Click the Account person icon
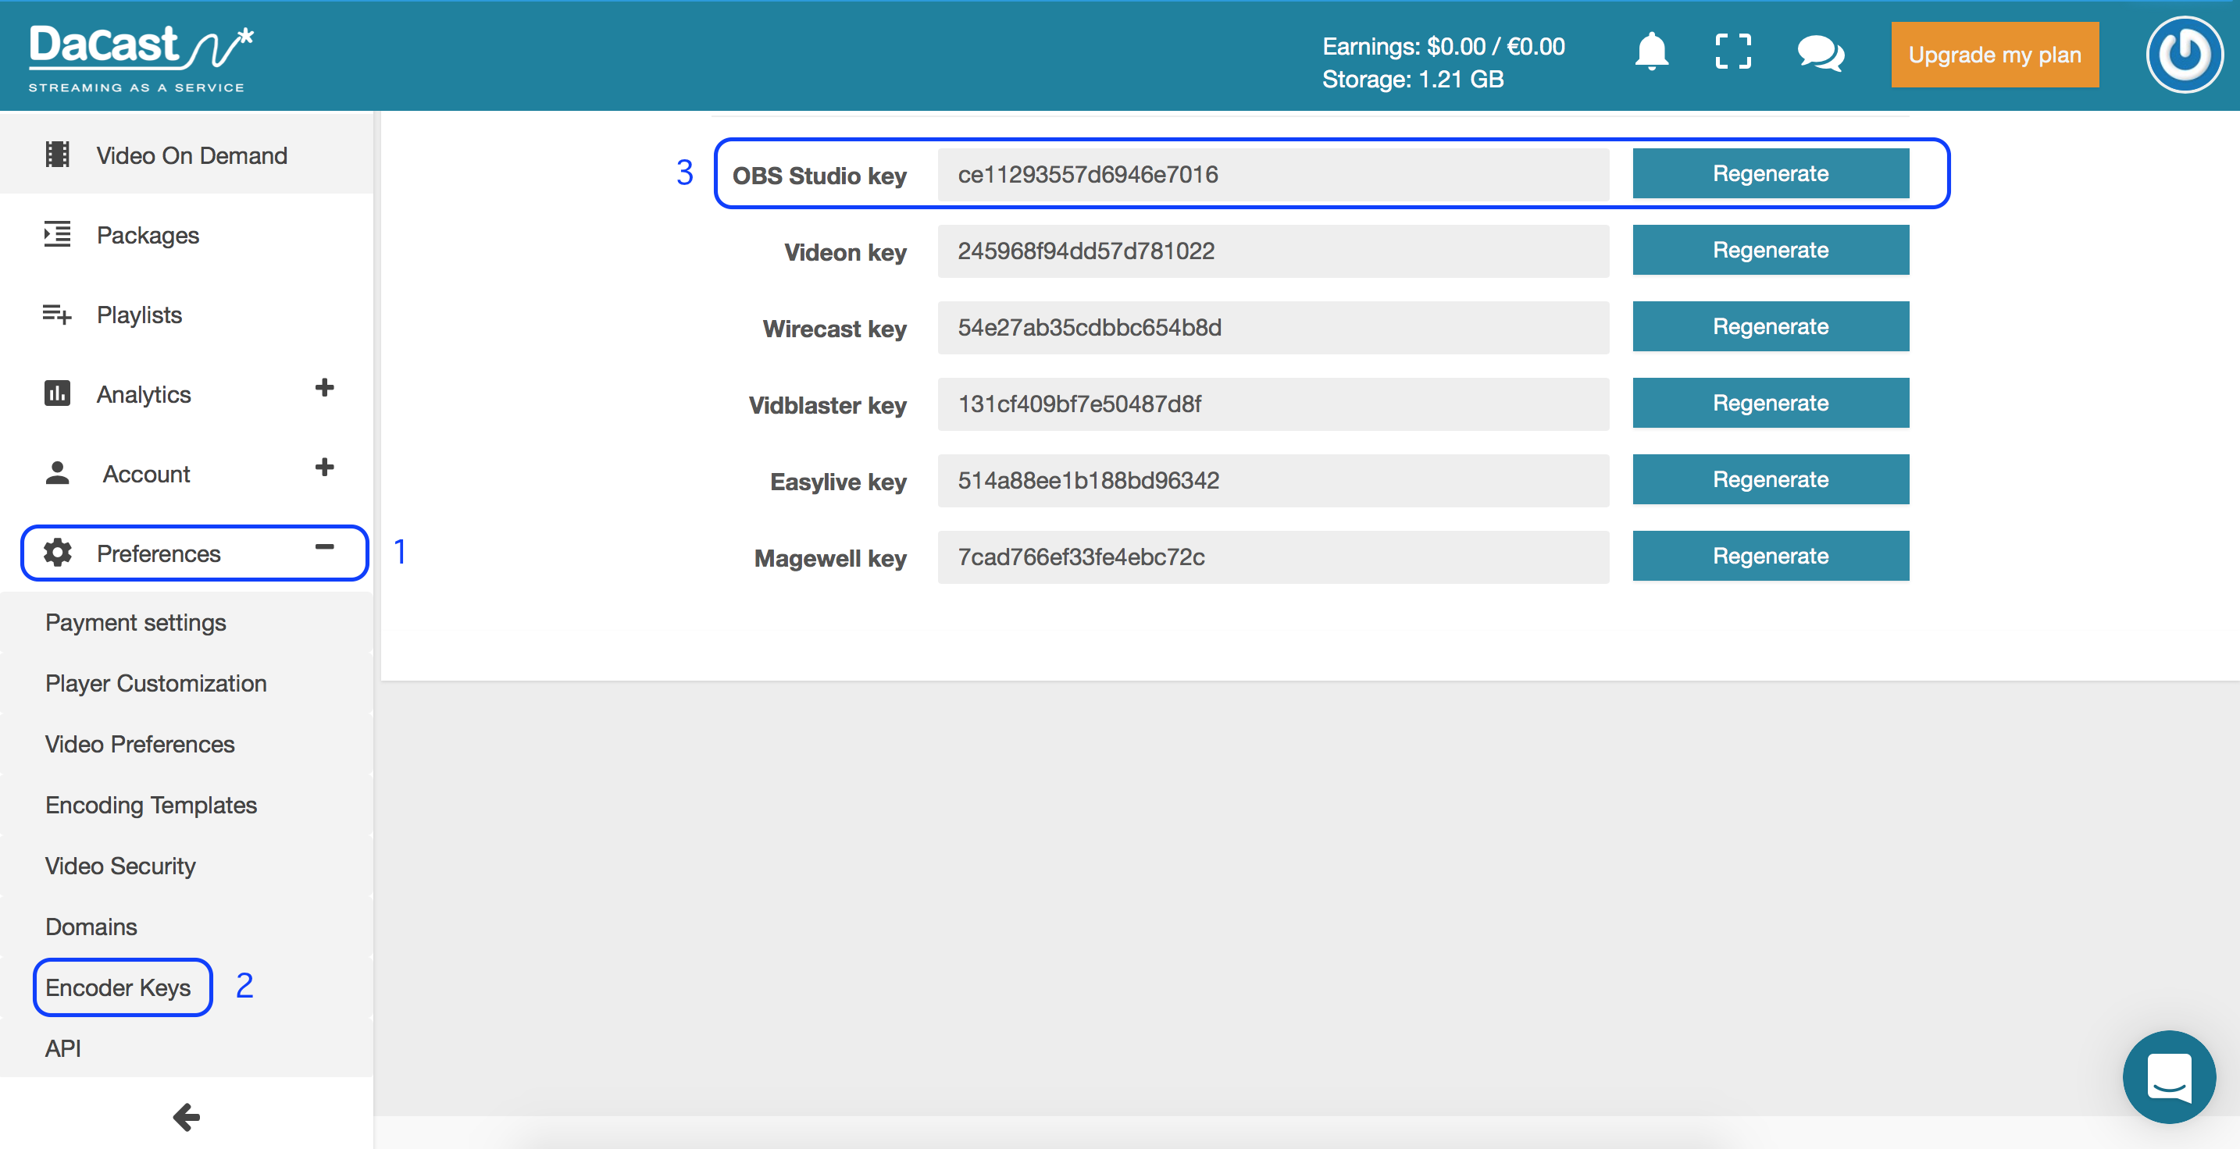 point(57,473)
